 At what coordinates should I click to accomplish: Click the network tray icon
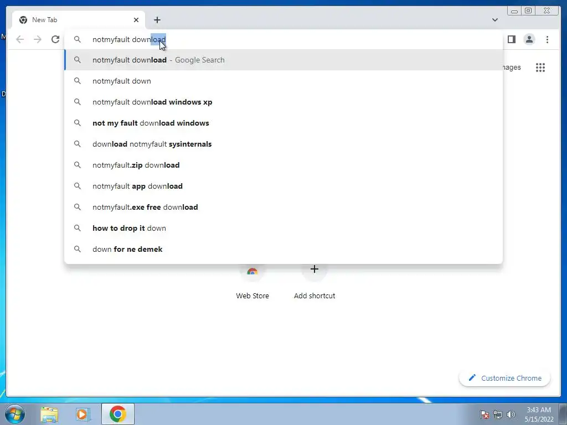point(498,414)
